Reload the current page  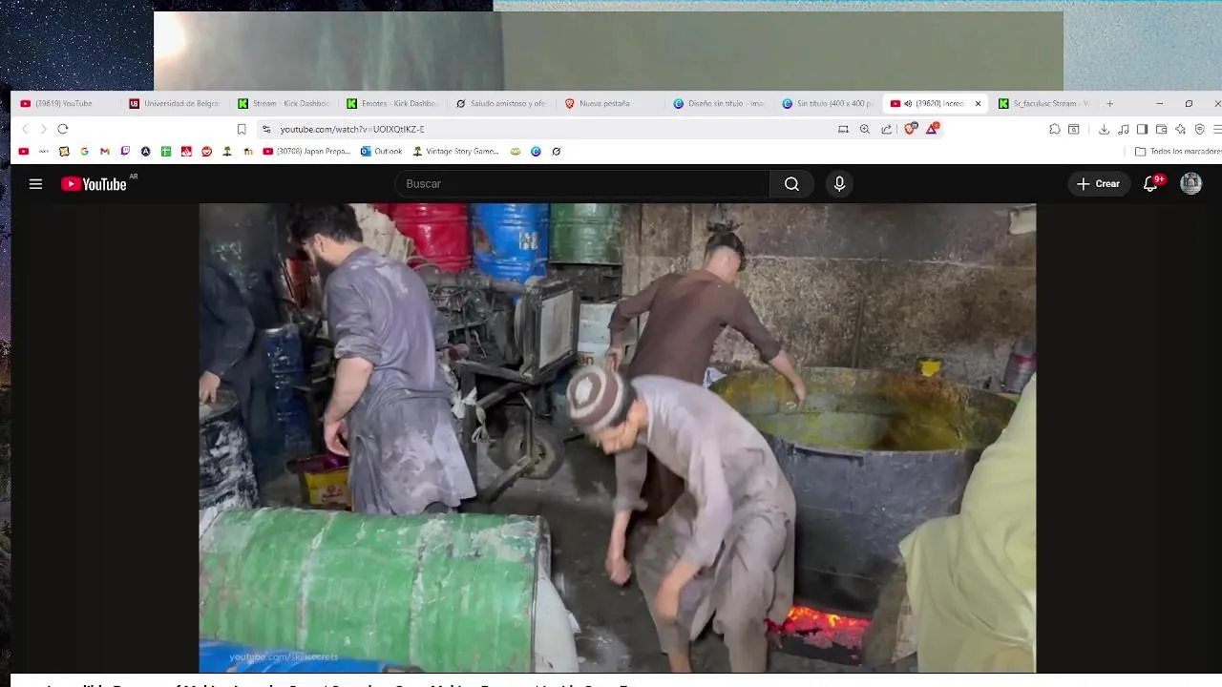pyautogui.click(x=63, y=129)
